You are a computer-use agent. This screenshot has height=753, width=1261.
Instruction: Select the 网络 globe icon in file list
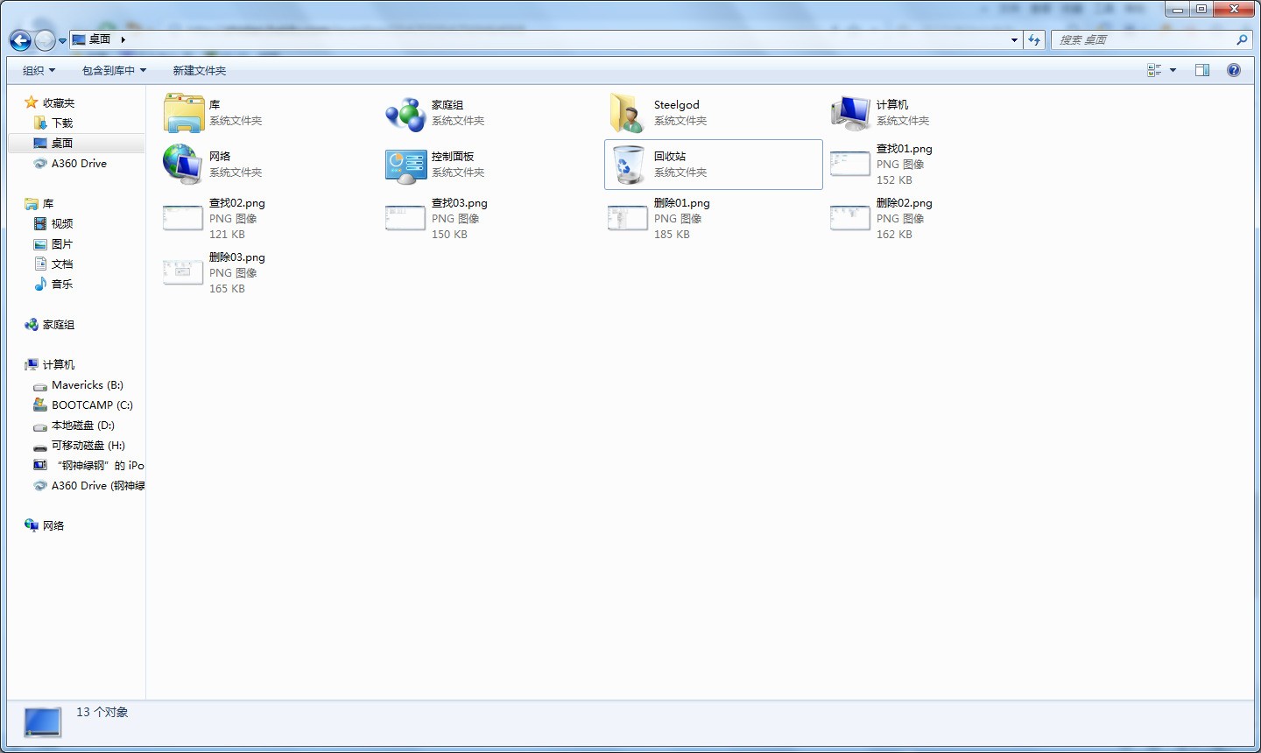[183, 165]
